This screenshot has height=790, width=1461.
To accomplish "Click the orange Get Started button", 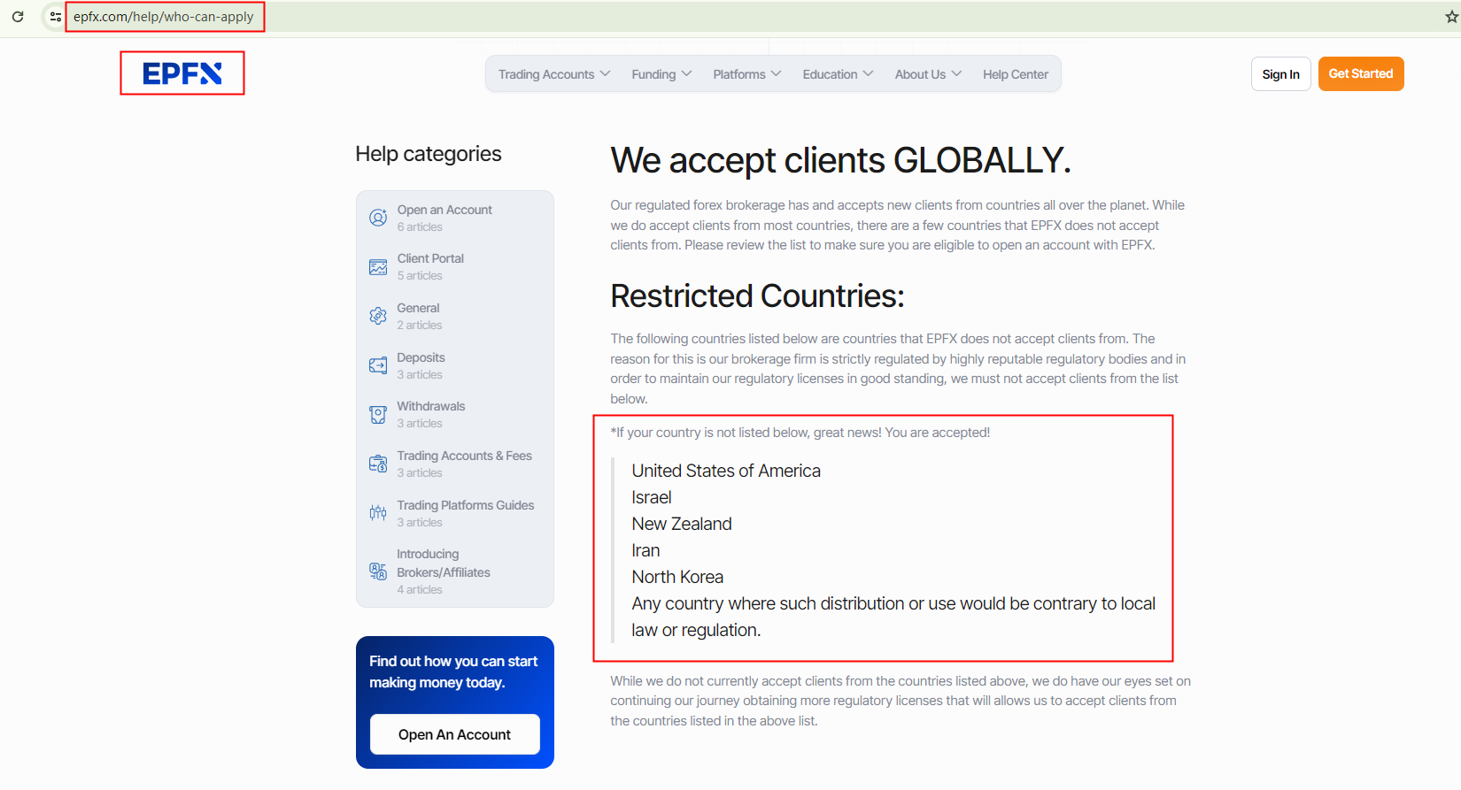I will [x=1361, y=73].
